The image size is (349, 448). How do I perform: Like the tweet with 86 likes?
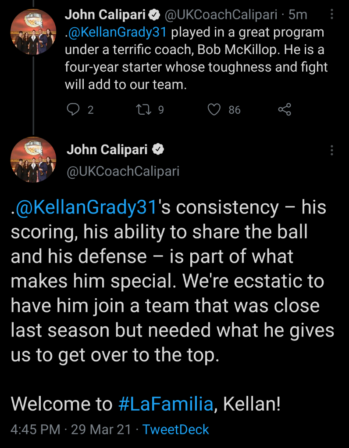pyautogui.click(x=214, y=109)
